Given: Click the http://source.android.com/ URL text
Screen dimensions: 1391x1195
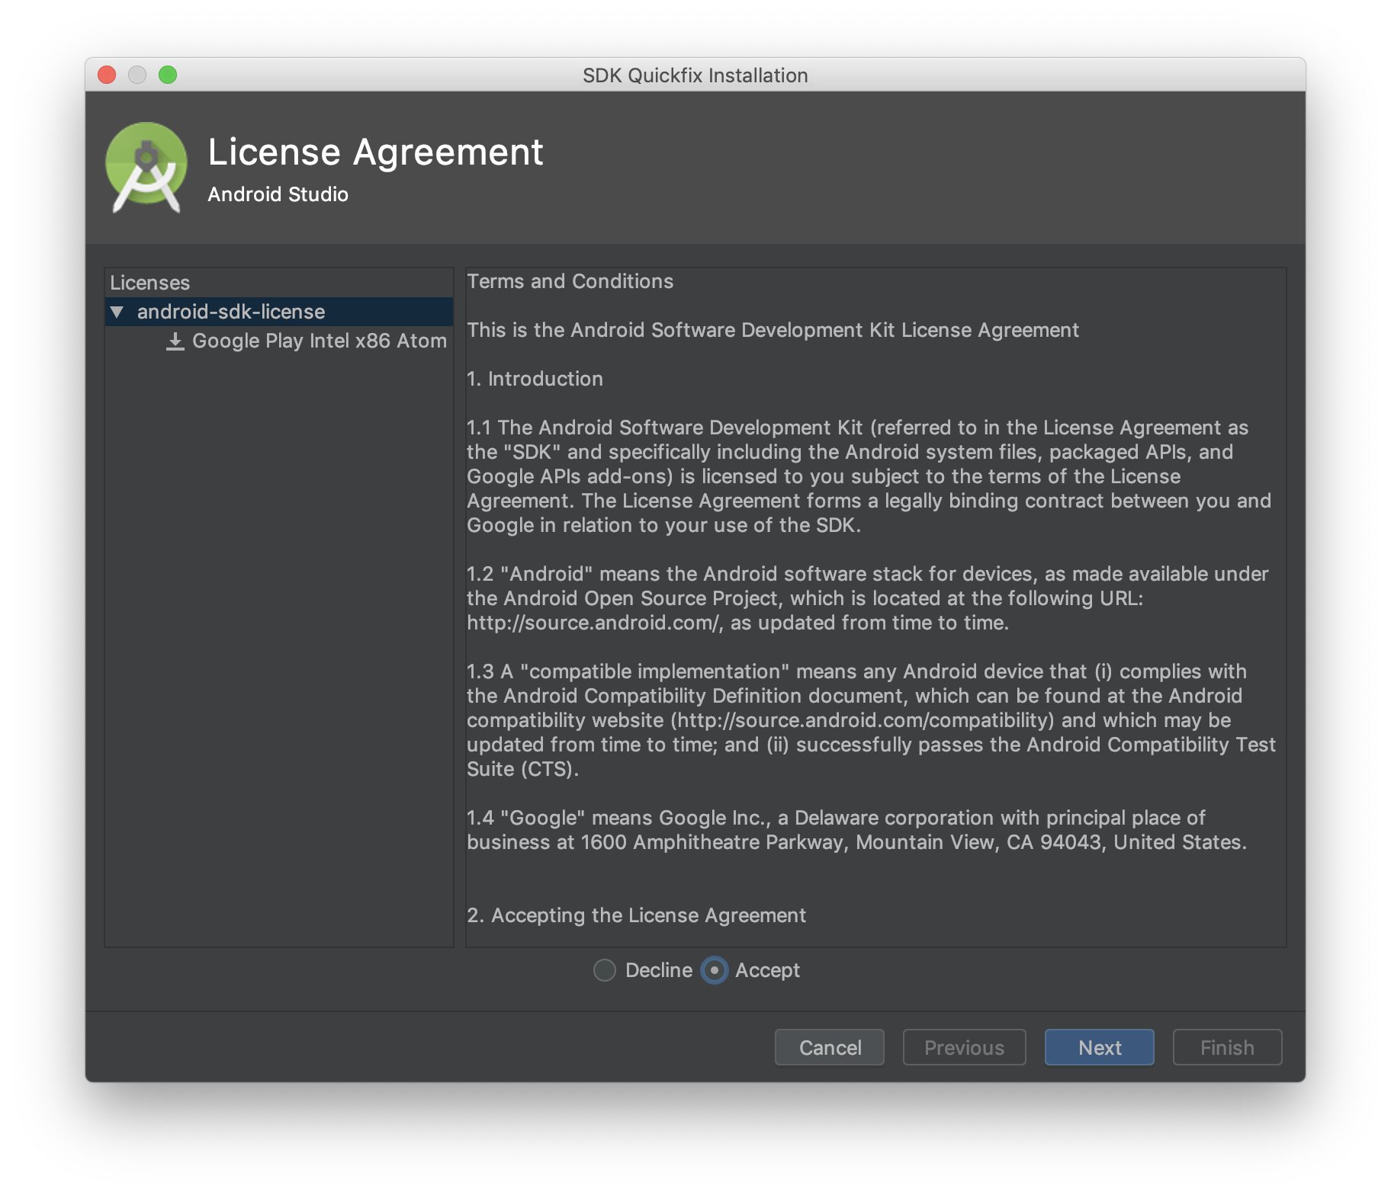Looking at the screenshot, I should click(593, 623).
